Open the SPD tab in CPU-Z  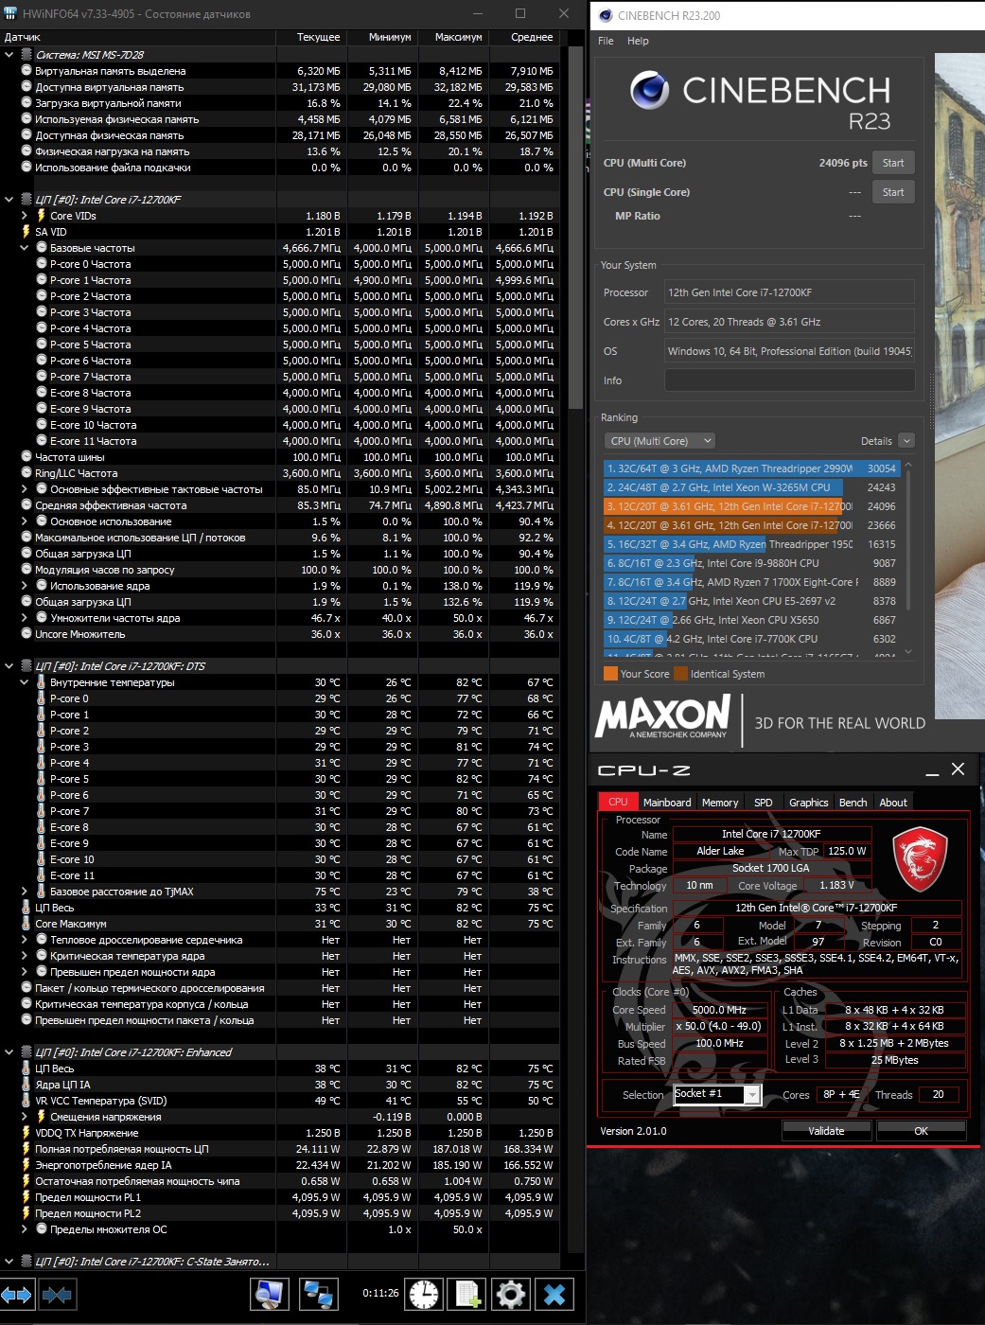(x=763, y=803)
